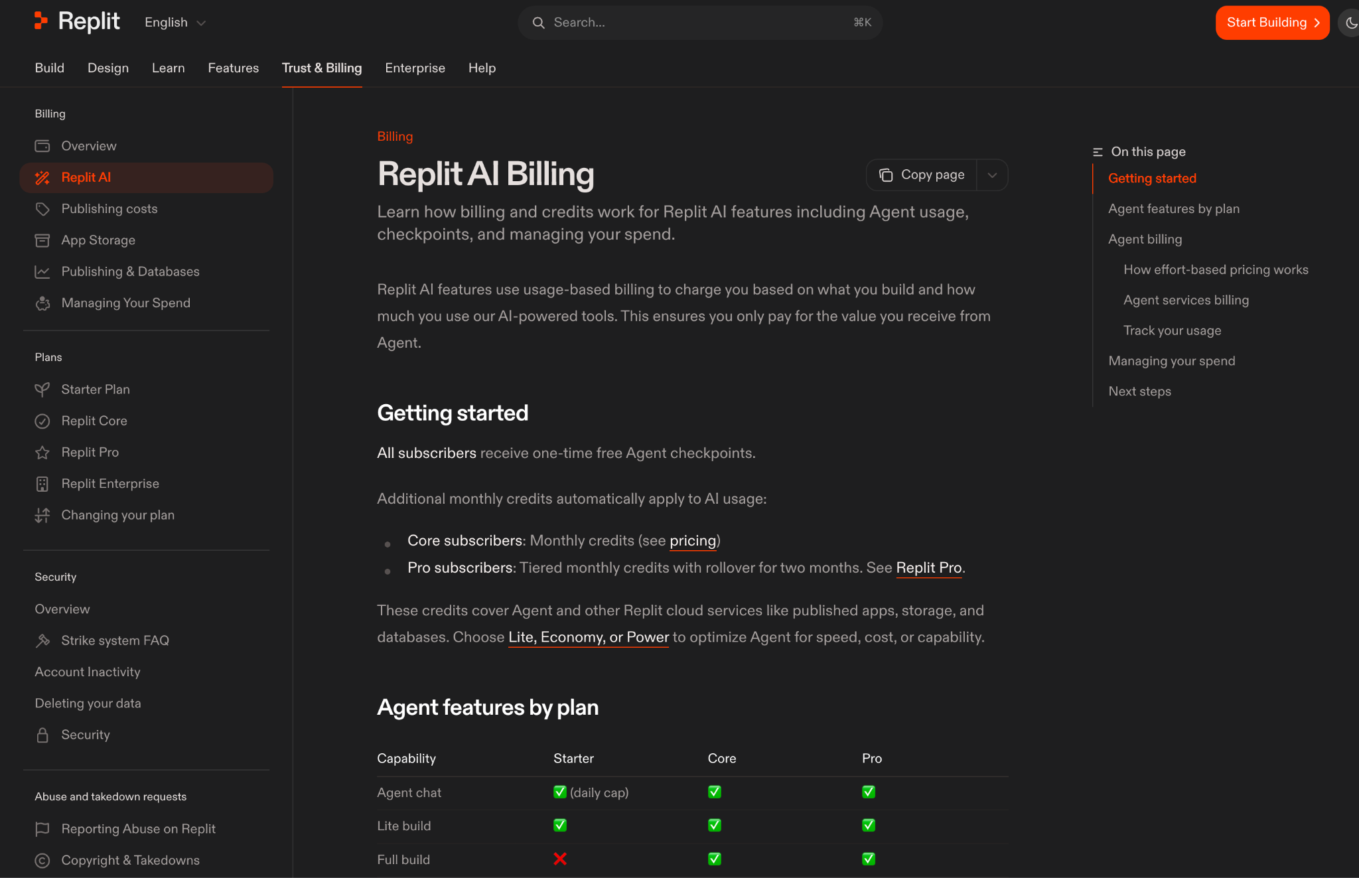Open Deleting your data page

coord(88,703)
